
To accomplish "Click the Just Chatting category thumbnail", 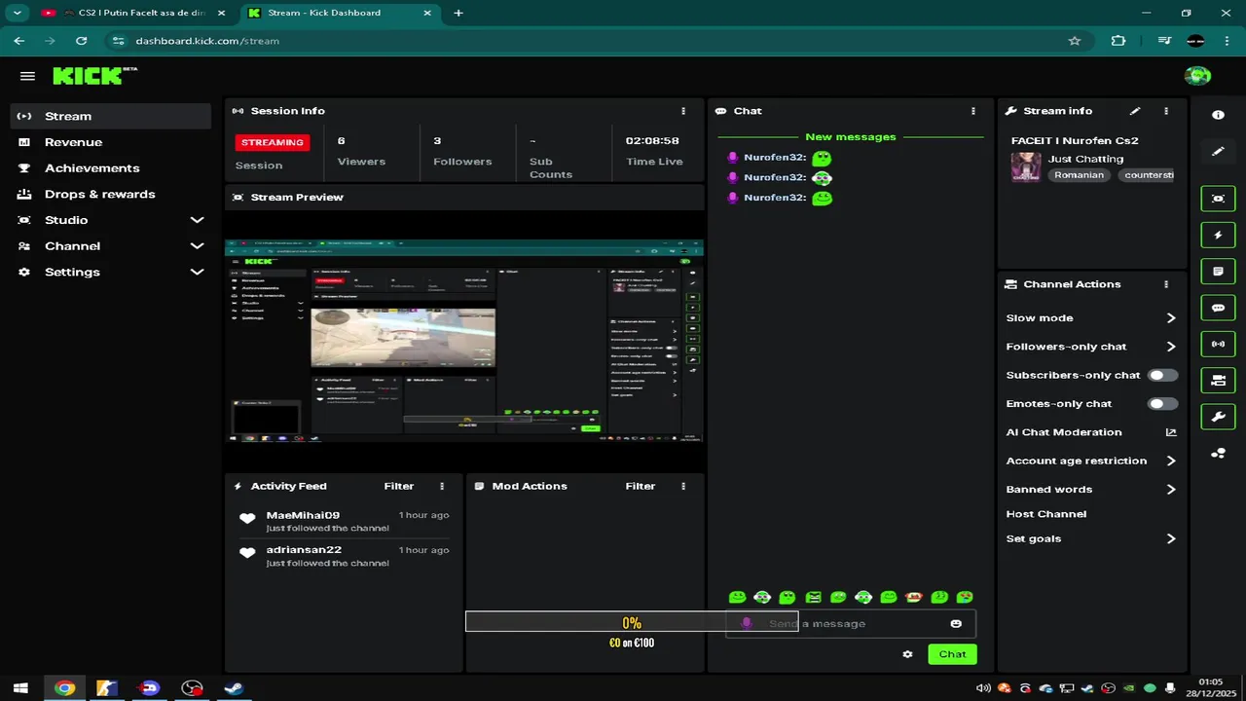I will [x=1026, y=166].
